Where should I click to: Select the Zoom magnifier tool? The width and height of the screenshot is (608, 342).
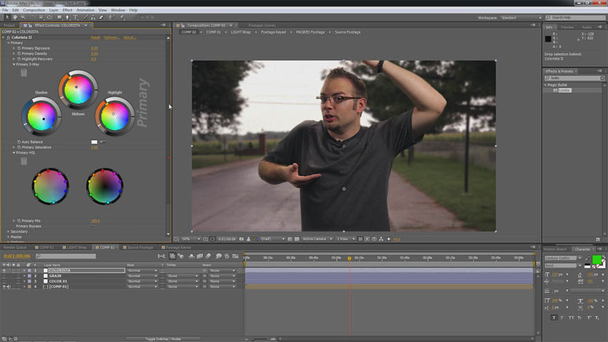click(23, 17)
